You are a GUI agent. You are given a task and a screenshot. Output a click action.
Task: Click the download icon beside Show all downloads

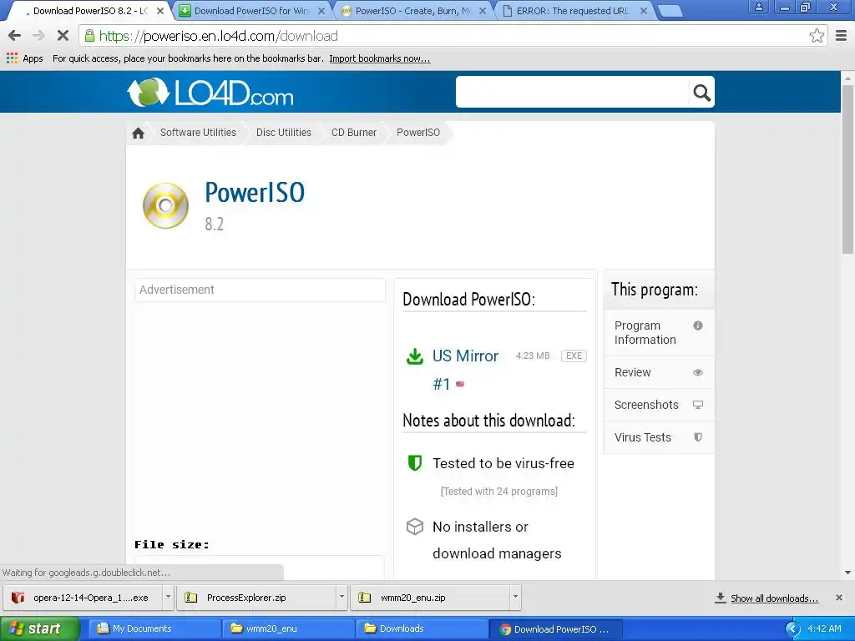click(721, 598)
